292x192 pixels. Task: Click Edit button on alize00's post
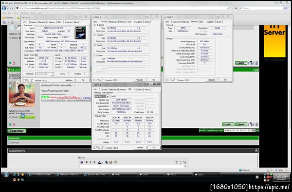click(x=228, y=124)
